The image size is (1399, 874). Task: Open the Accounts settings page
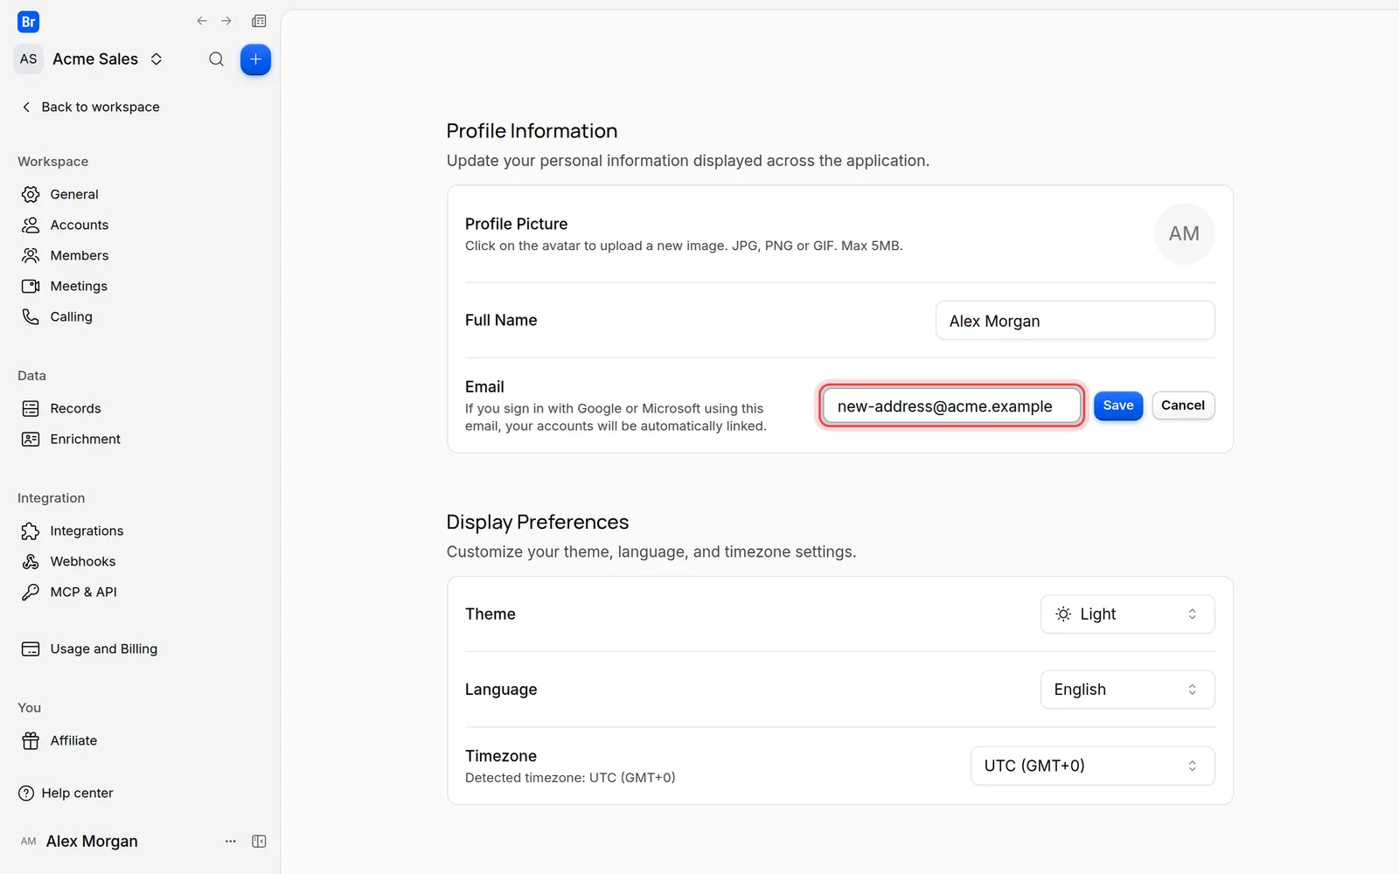pyautogui.click(x=79, y=225)
